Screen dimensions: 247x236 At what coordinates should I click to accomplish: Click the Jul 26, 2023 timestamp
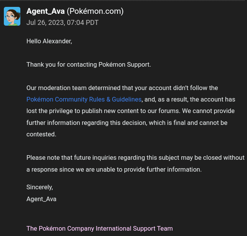click(x=62, y=23)
